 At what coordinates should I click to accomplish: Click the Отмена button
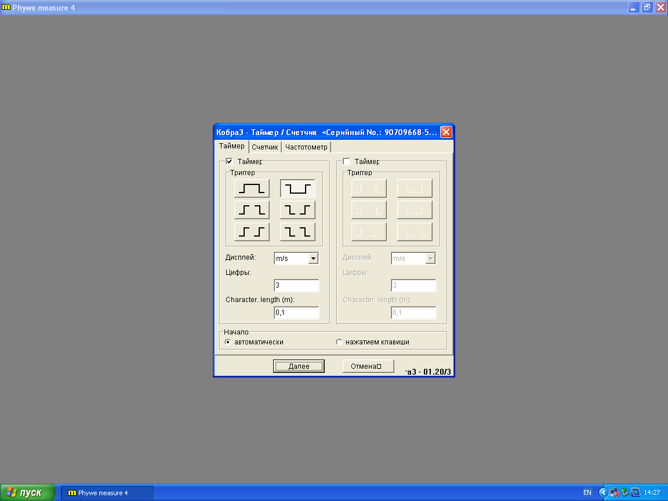368,366
